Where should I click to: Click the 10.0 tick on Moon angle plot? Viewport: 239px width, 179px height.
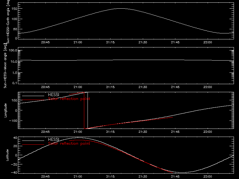(x=14, y=62)
